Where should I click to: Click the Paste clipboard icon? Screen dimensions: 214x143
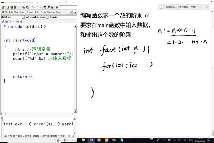(x=27, y=7)
